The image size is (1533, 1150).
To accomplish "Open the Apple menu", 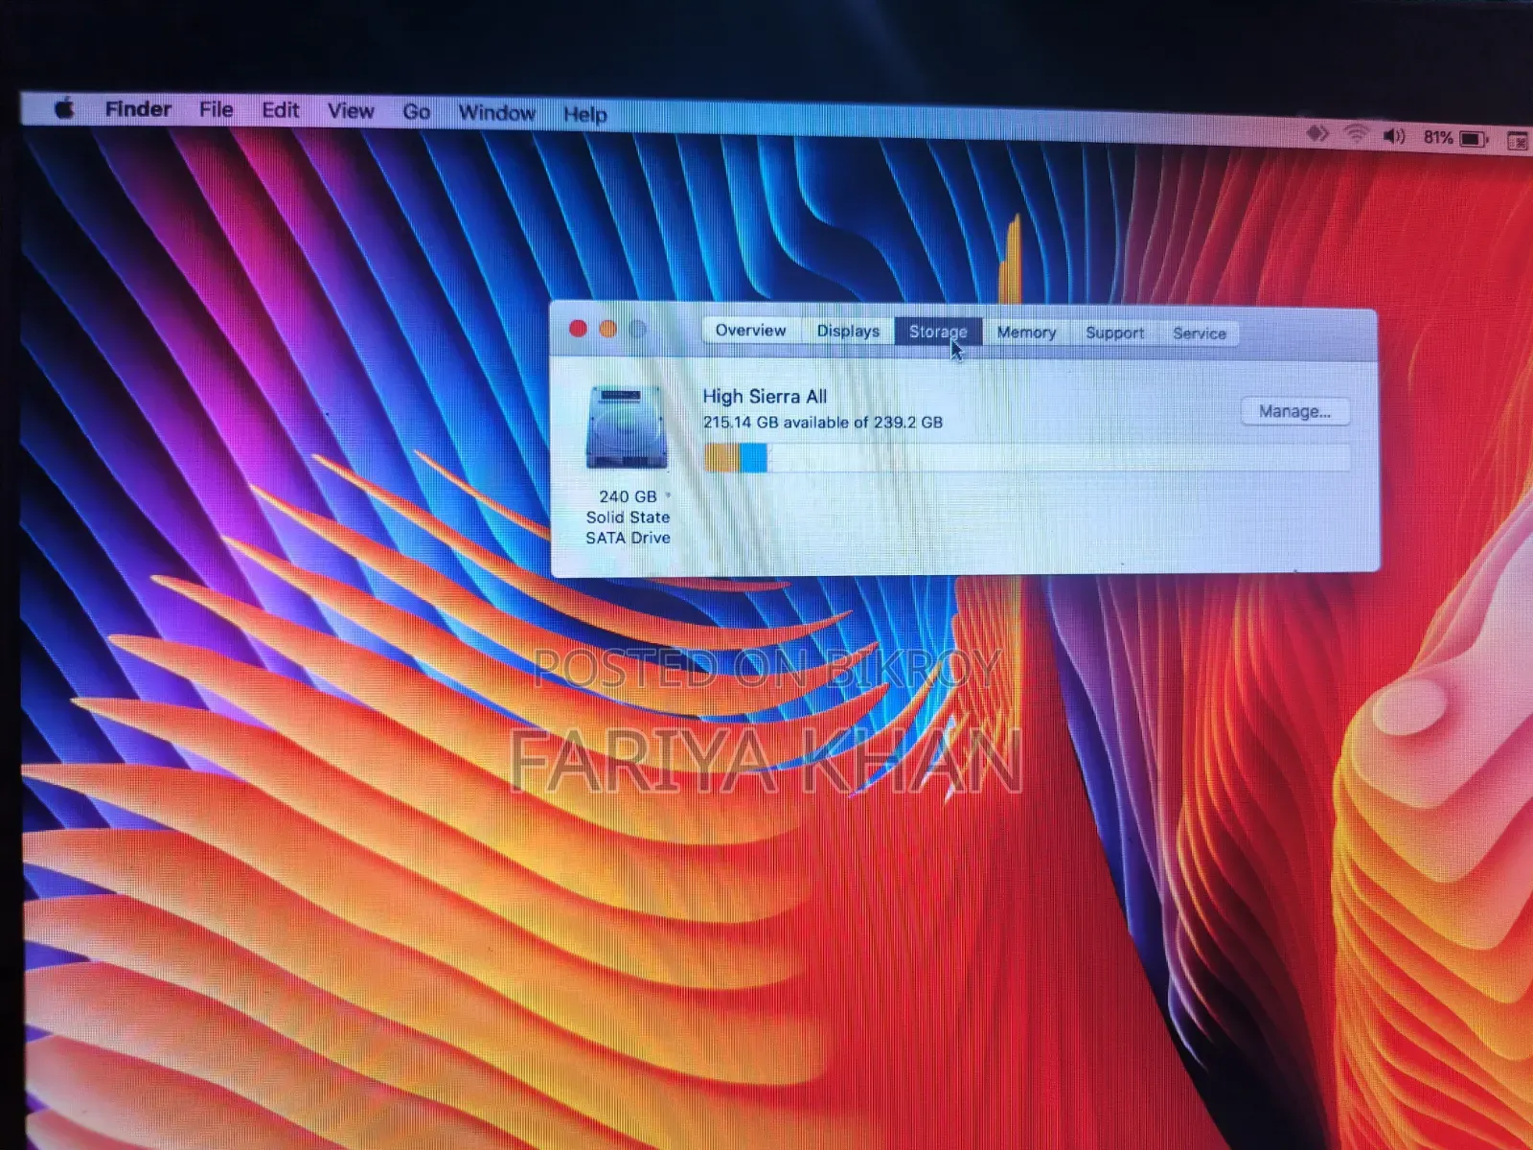I will click(64, 108).
